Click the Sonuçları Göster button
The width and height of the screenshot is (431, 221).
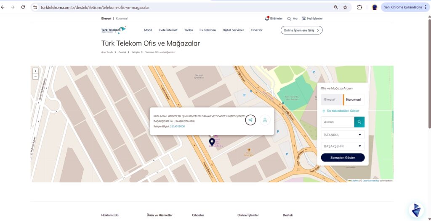pos(343,158)
